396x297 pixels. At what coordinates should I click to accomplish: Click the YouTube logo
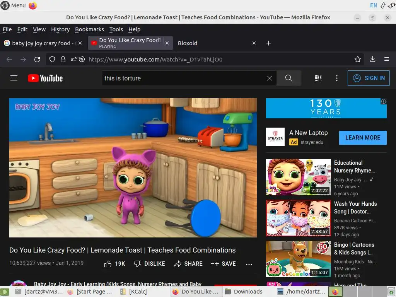point(45,78)
